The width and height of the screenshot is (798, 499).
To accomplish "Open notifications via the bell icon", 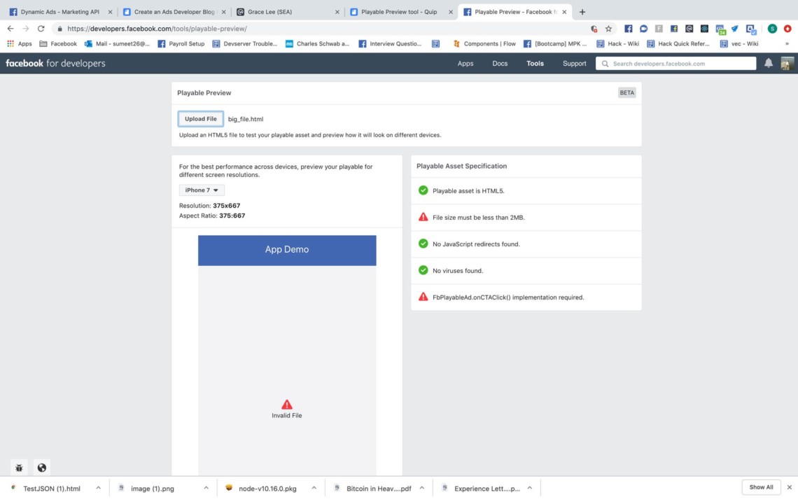I will (x=768, y=63).
